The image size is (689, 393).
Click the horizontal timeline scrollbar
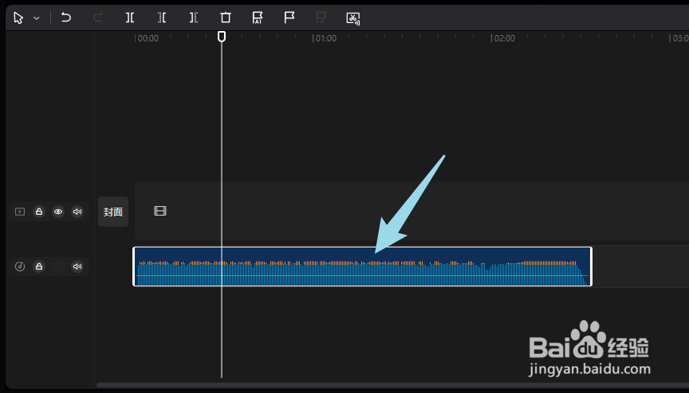(392, 385)
